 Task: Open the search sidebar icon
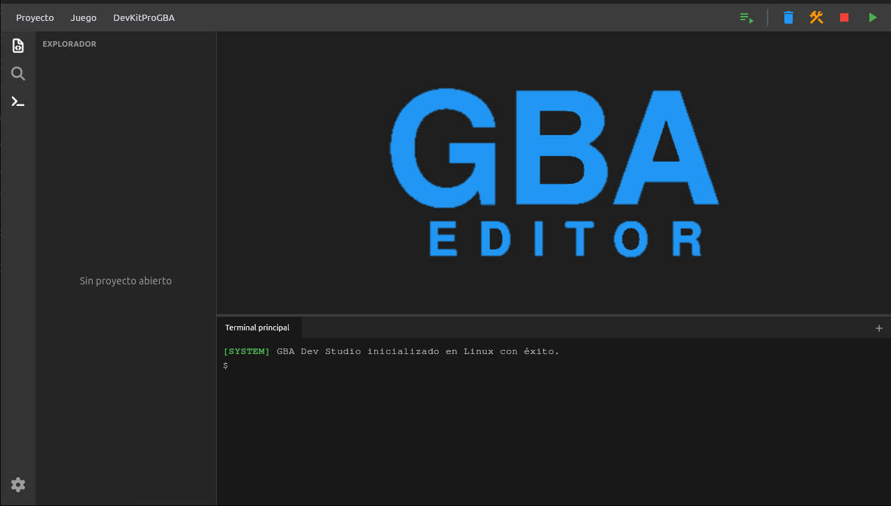coord(18,74)
